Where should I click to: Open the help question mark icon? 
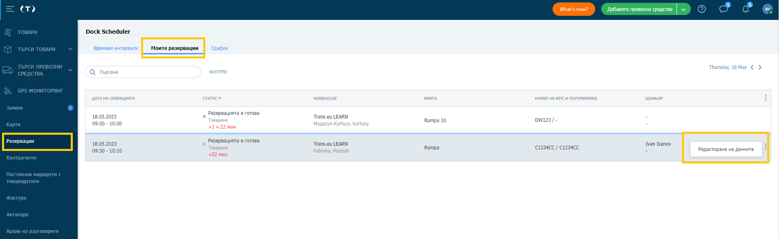702,9
